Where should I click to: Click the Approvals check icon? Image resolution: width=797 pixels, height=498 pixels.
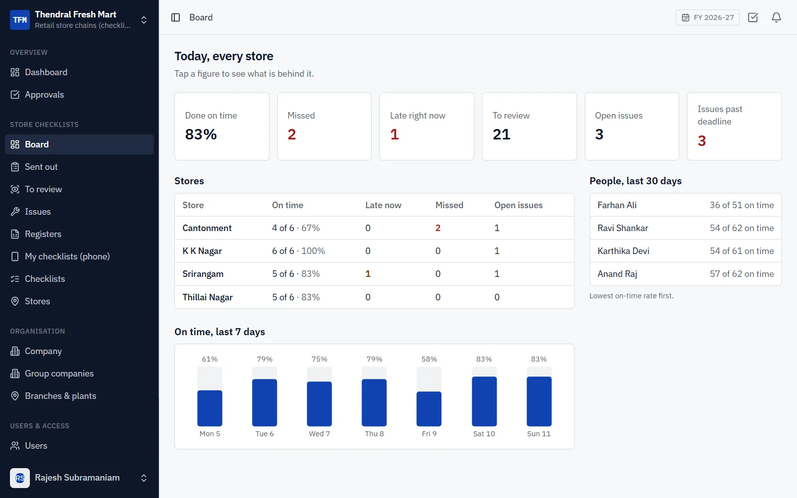[15, 95]
